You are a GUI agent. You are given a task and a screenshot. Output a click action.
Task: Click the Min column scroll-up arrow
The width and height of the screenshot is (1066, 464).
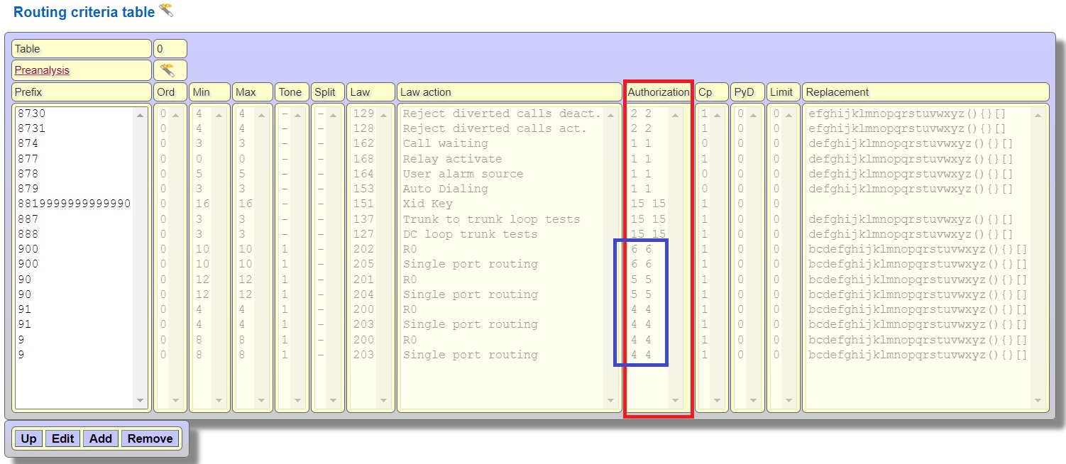click(219, 115)
